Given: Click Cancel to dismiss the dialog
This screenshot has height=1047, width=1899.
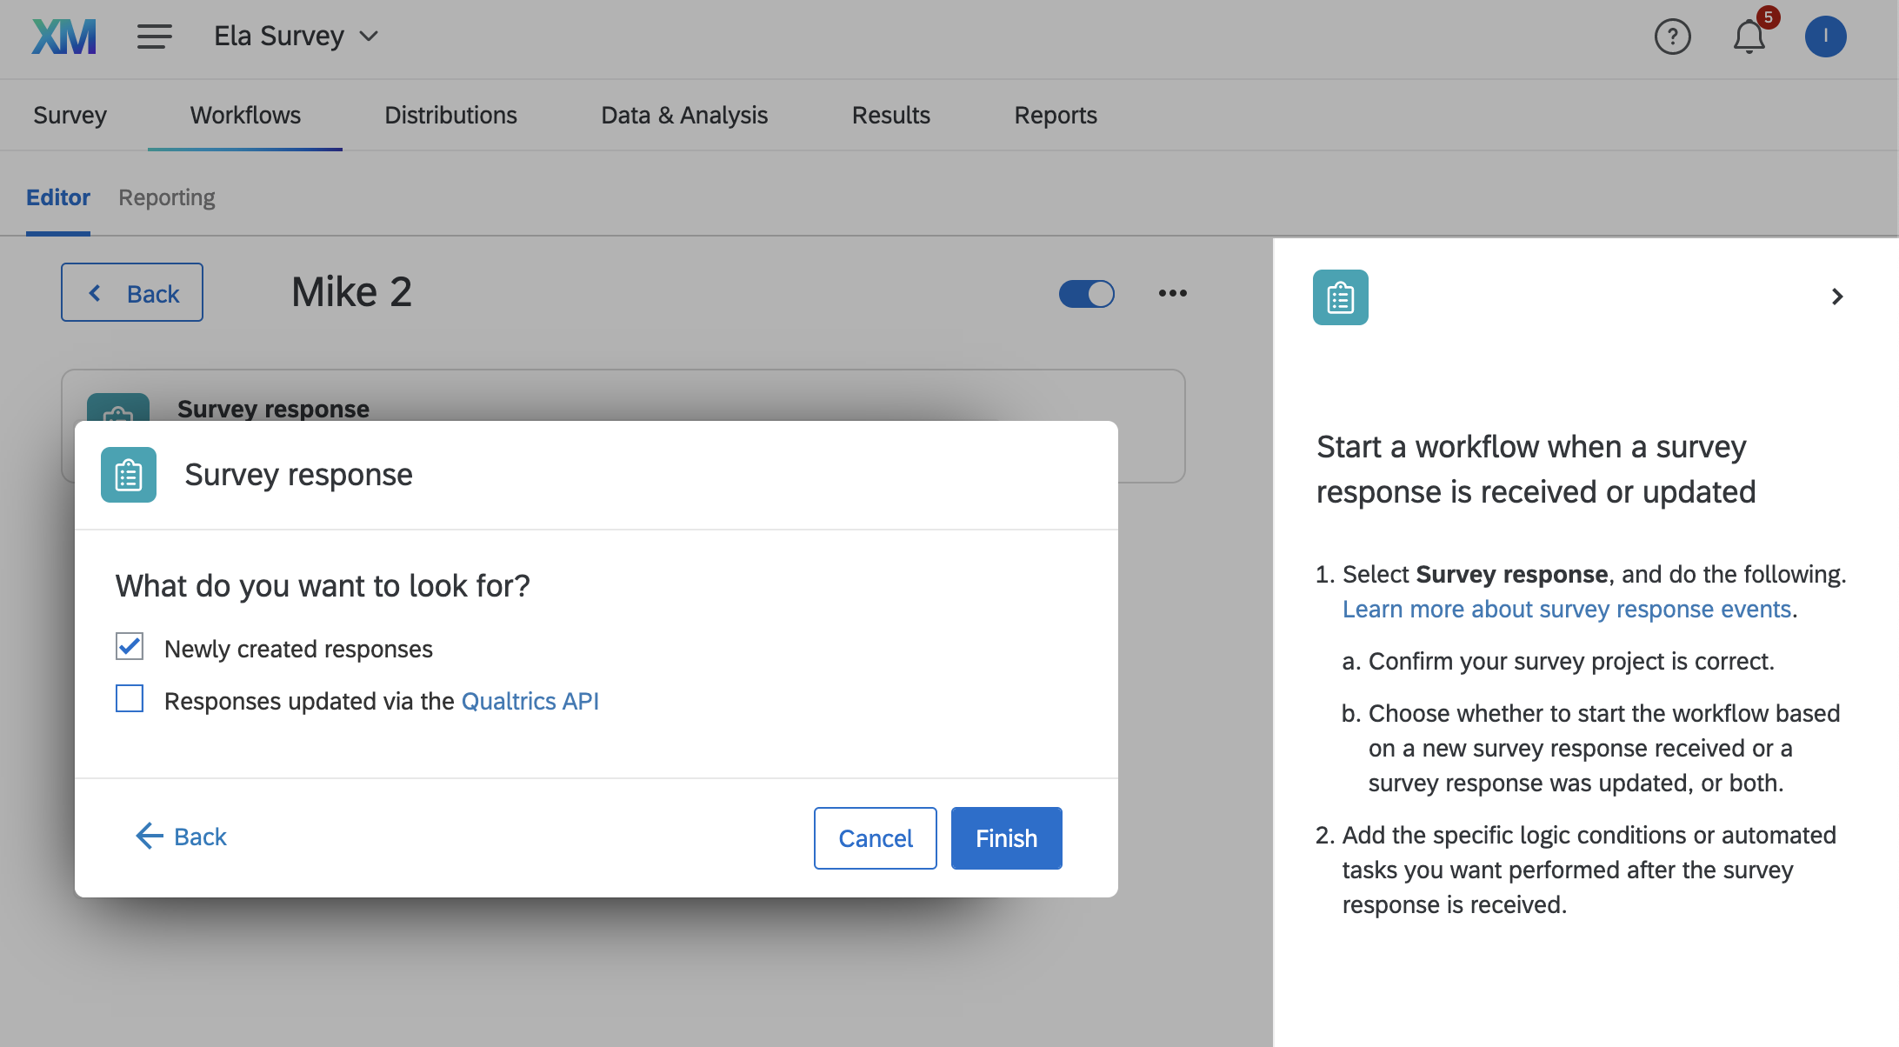Looking at the screenshot, I should click(x=874, y=837).
